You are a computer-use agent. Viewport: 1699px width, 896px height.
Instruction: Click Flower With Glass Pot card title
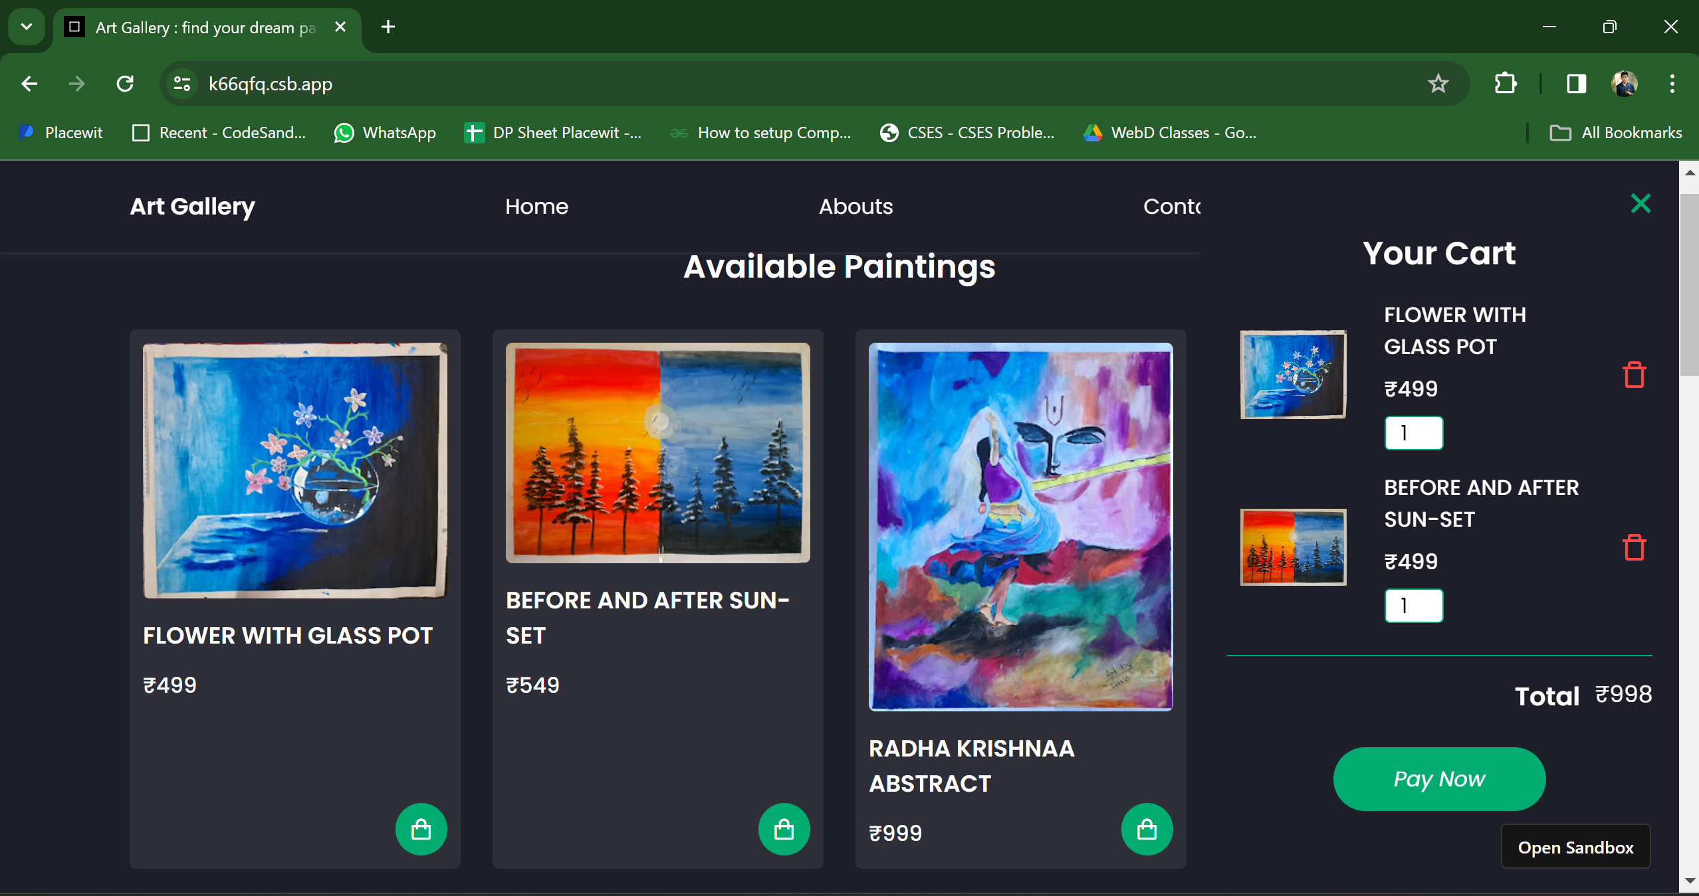[x=288, y=636]
